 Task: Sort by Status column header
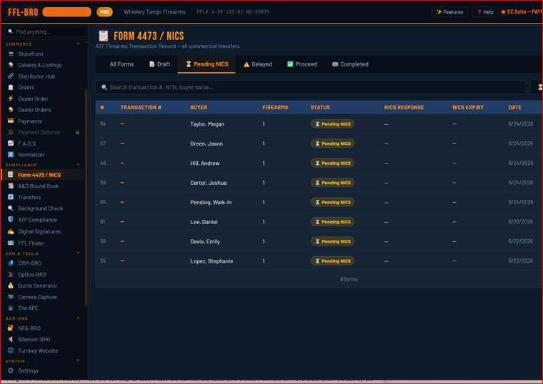point(320,108)
